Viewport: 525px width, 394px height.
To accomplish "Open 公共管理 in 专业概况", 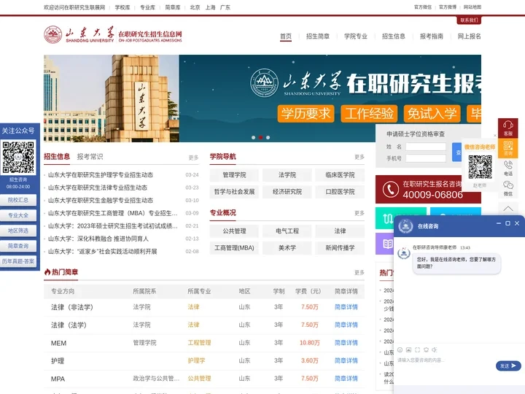I will pos(234,231).
